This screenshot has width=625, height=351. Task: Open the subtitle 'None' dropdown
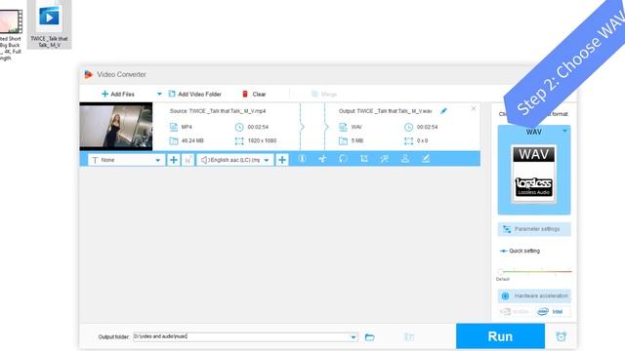(x=126, y=160)
